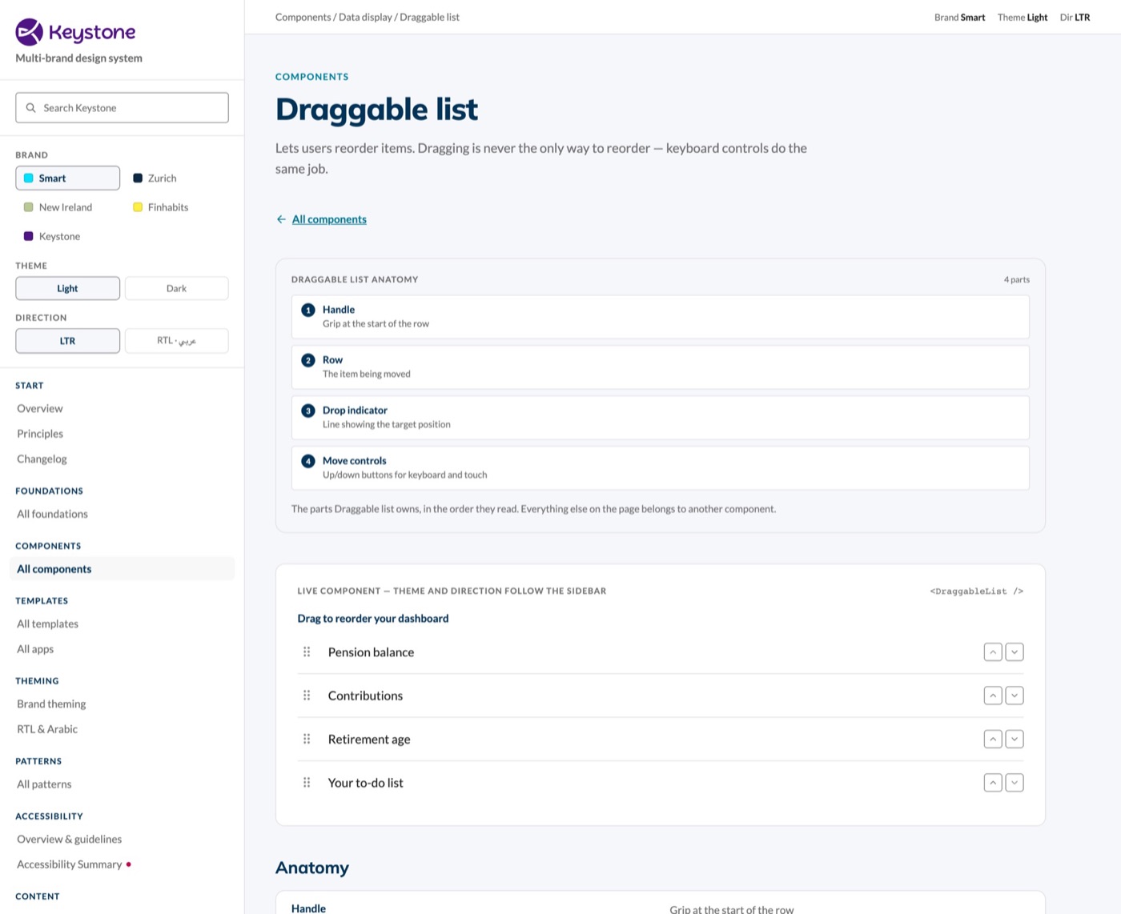The image size is (1121, 914).
Task: Grab the Your to-do list drag handle
Action: click(x=307, y=783)
